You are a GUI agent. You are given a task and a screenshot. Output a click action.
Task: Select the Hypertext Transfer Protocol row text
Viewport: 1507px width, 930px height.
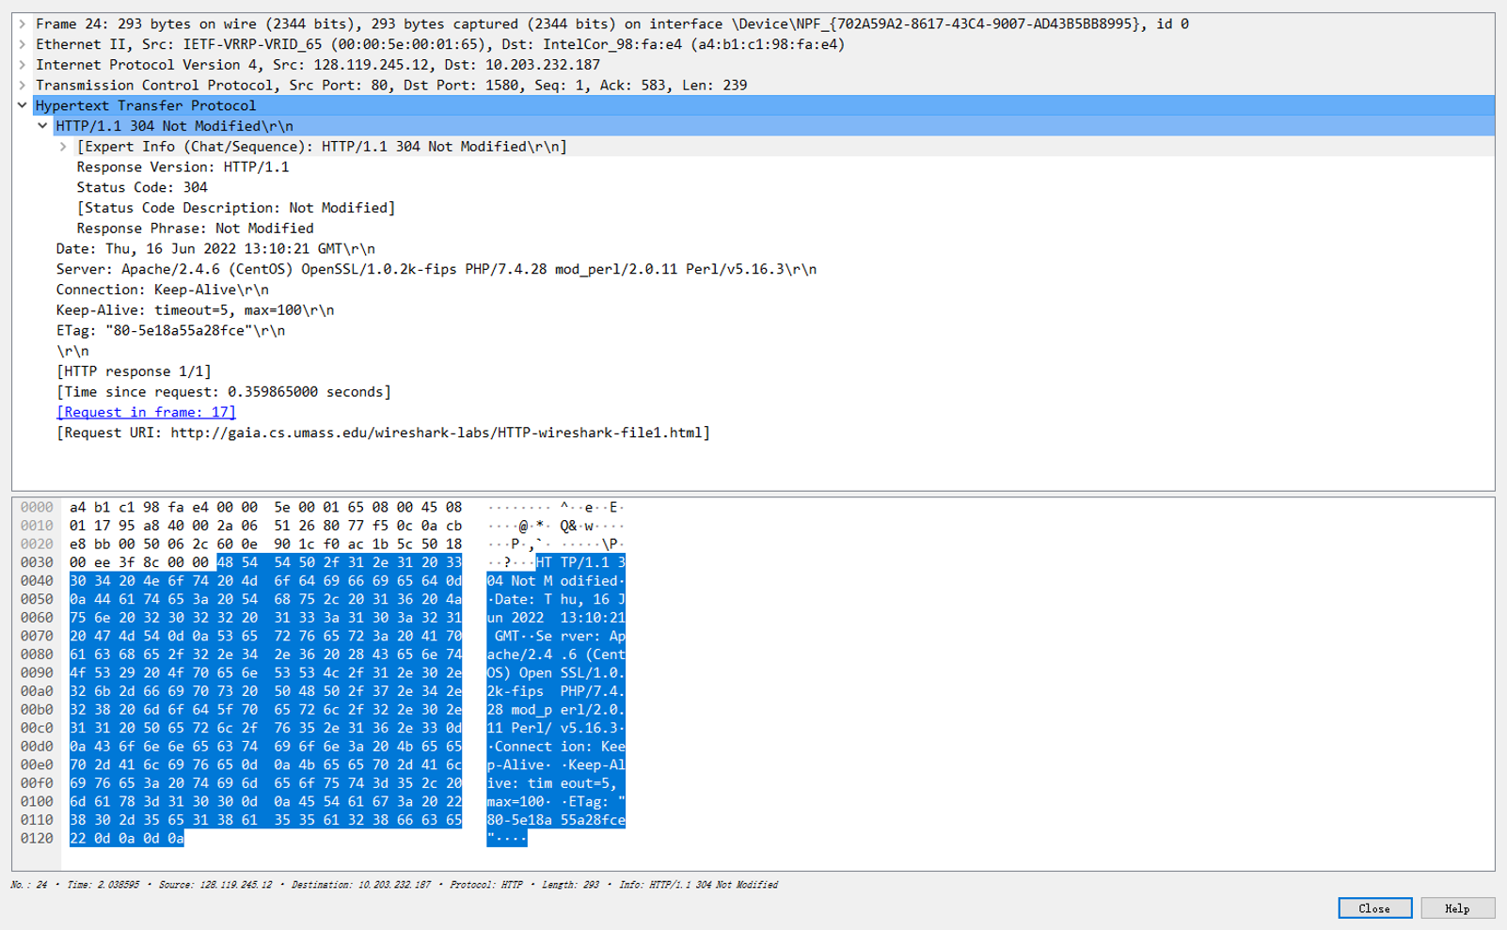(146, 105)
